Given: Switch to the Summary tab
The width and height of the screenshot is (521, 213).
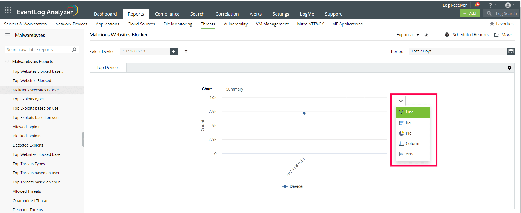Looking at the screenshot, I should pyautogui.click(x=234, y=89).
